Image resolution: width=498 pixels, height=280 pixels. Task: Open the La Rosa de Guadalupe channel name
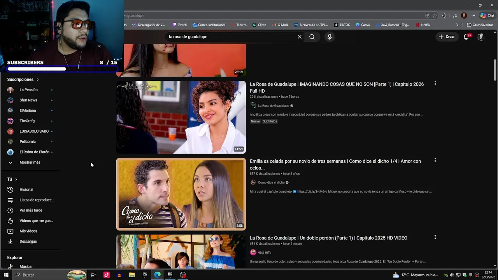point(274,106)
